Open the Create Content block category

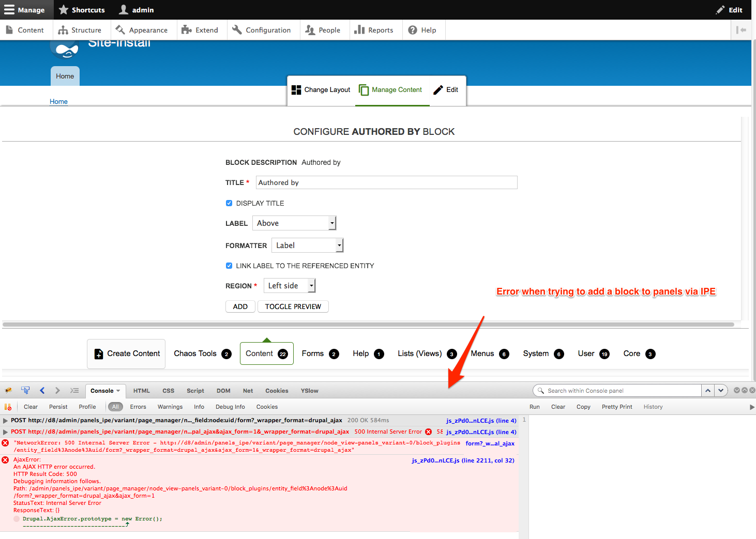126,354
